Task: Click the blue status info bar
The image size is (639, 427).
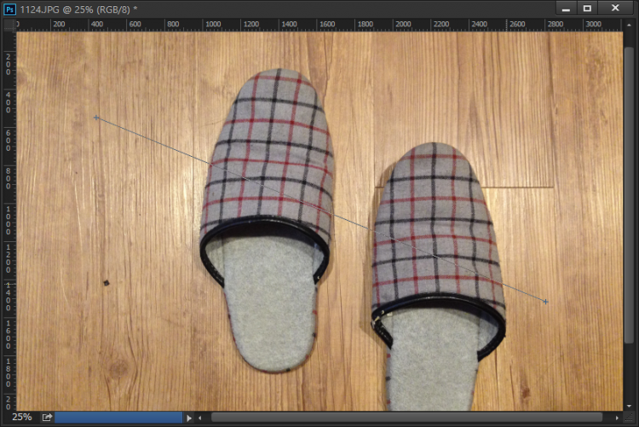Action: point(118,418)
